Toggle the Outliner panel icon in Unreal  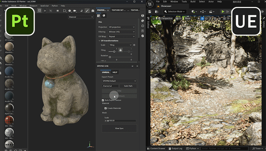148,18
